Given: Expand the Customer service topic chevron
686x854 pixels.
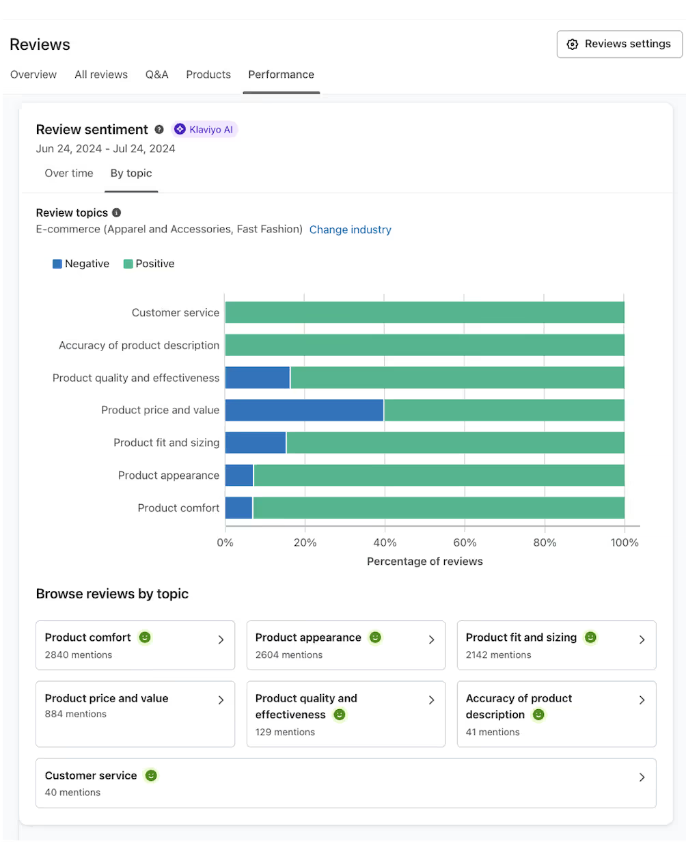Looking at the screenshot, I should (x=642, y=777).
